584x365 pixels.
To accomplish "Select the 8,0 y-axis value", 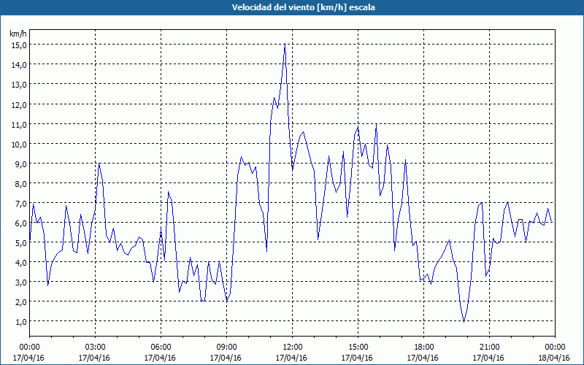I will pyautogui.click(x=21, y=184).
